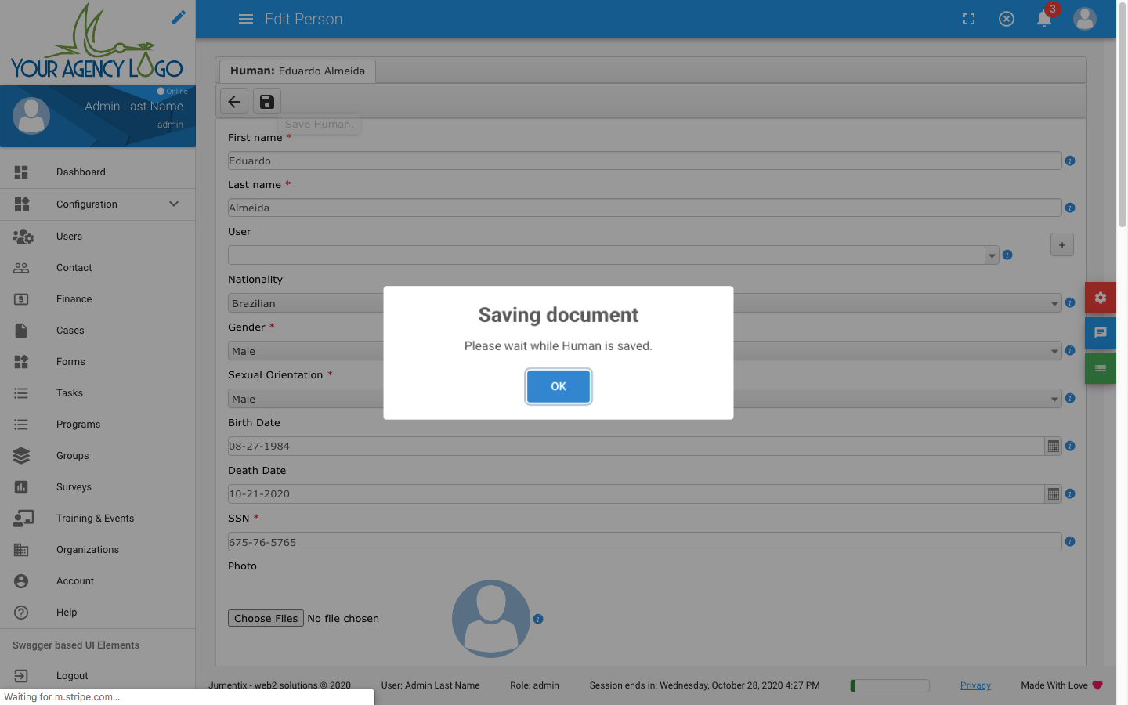Viewport: 1128px width, 705px height.
Task: Click the Birth Date input field
Action: click(x=636, y=446)
